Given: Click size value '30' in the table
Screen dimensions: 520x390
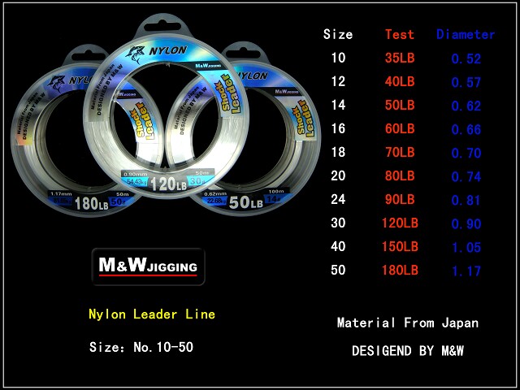Looking at the screenshot, I should (338, 223).
